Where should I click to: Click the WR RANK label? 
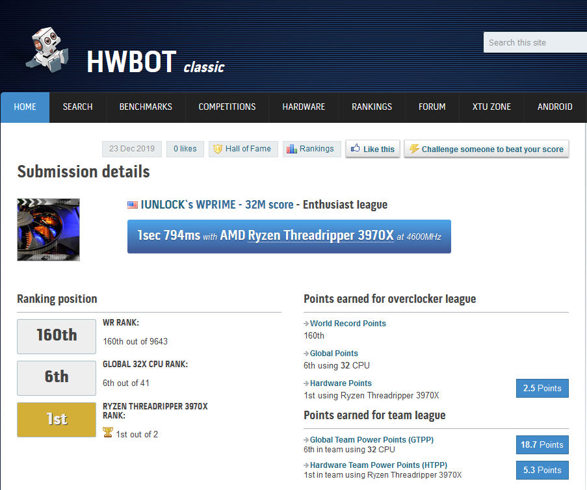121,323
